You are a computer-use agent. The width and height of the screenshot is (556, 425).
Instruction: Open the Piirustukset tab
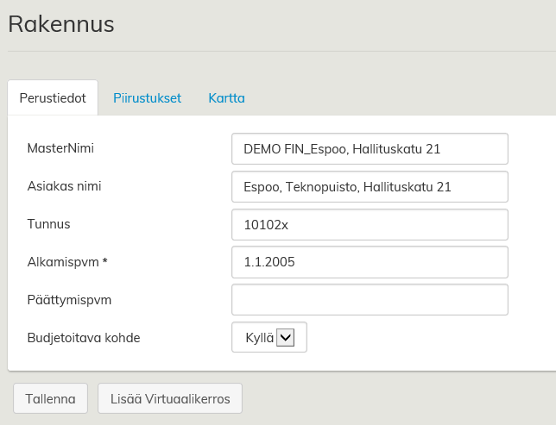[147, 98]
